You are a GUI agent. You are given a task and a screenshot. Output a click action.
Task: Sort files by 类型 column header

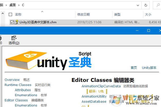pyautogui.click(x=117, y=14)
